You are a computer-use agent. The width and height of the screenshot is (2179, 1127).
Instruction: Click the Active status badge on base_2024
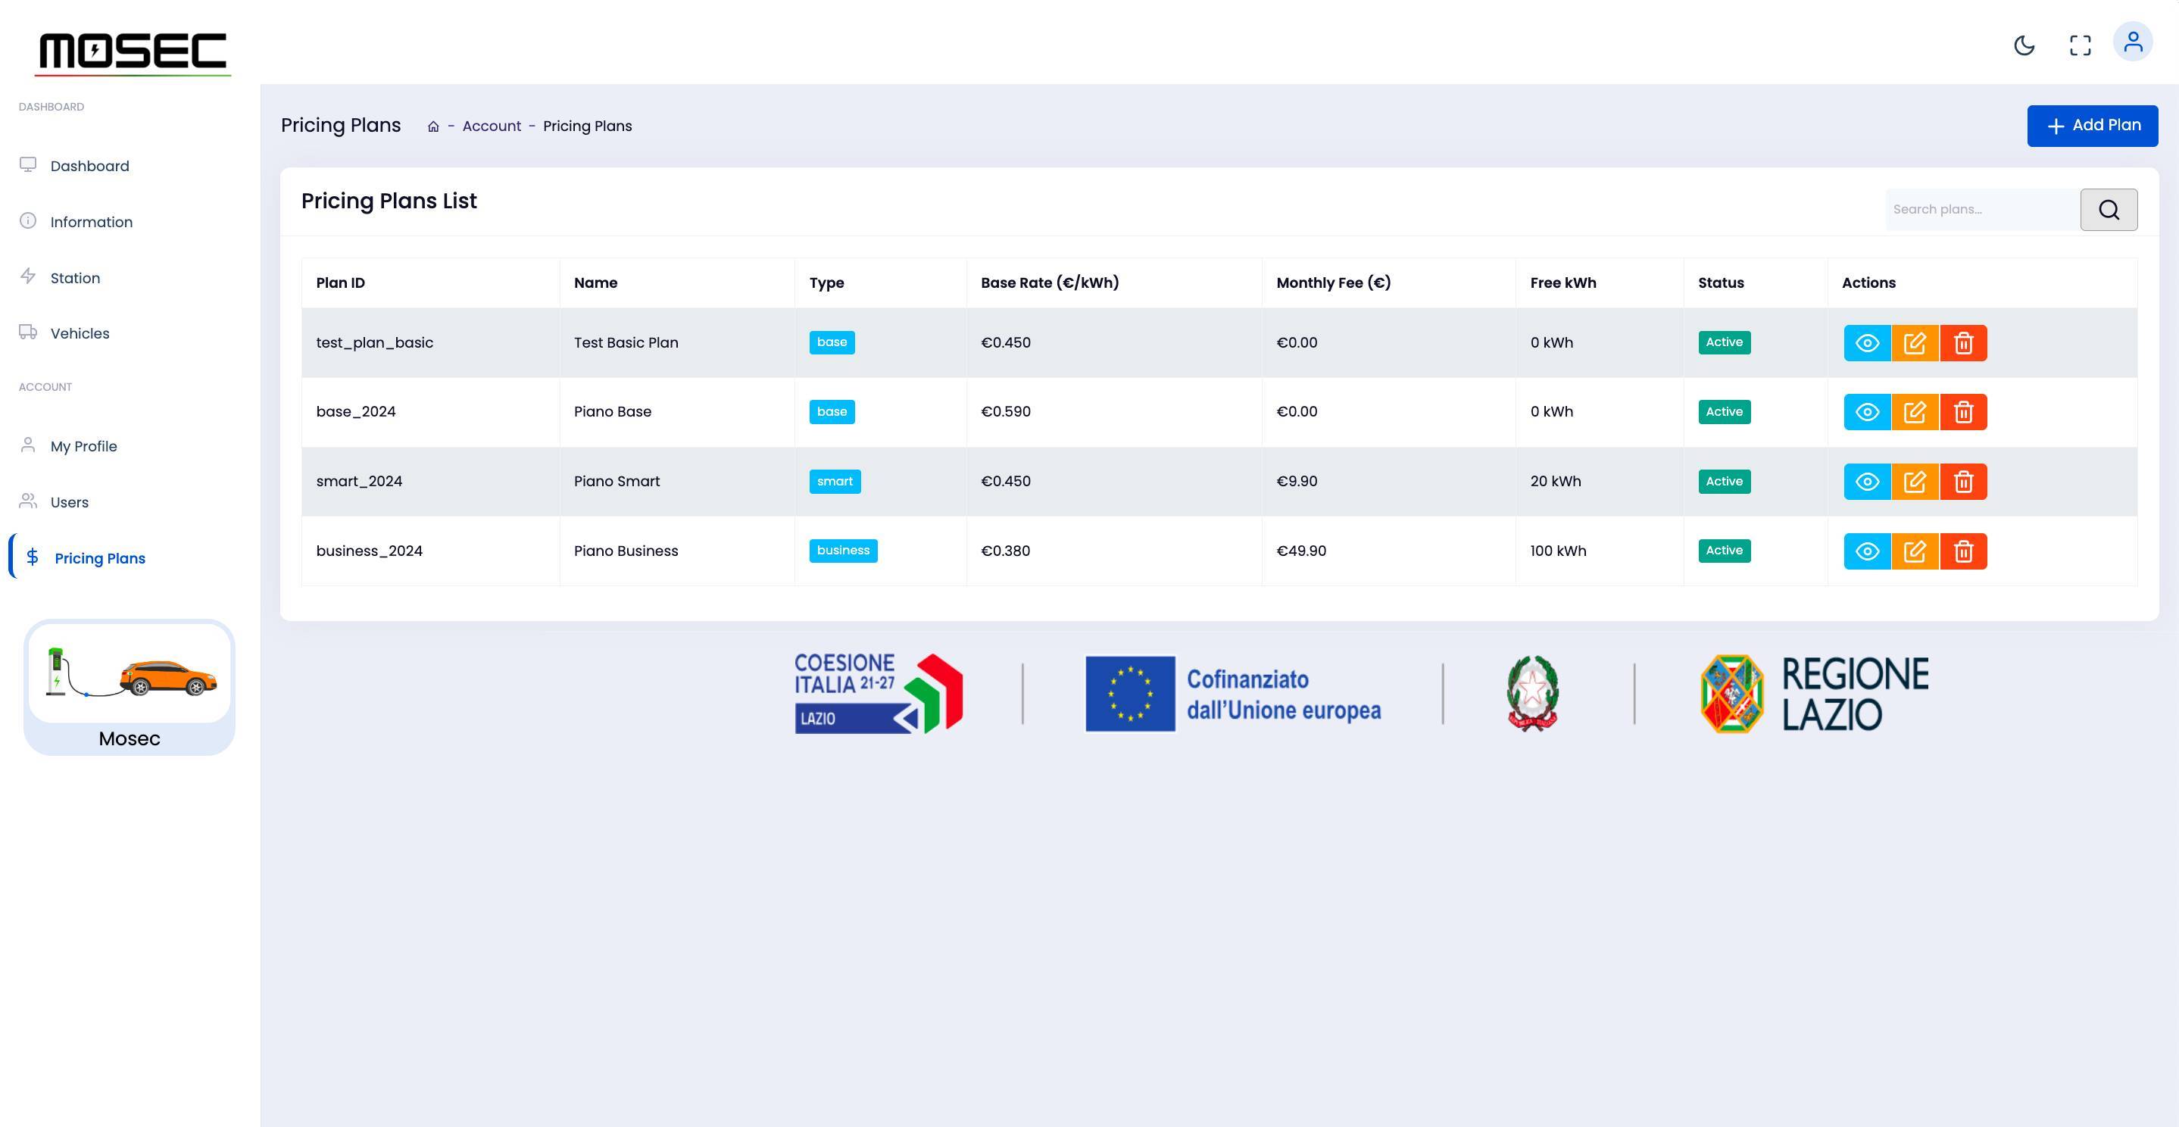pyautogui.click(x=1724, y=411)
